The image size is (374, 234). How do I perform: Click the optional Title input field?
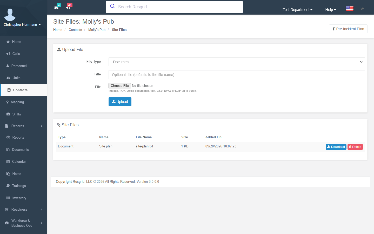[x=237, y=75]
